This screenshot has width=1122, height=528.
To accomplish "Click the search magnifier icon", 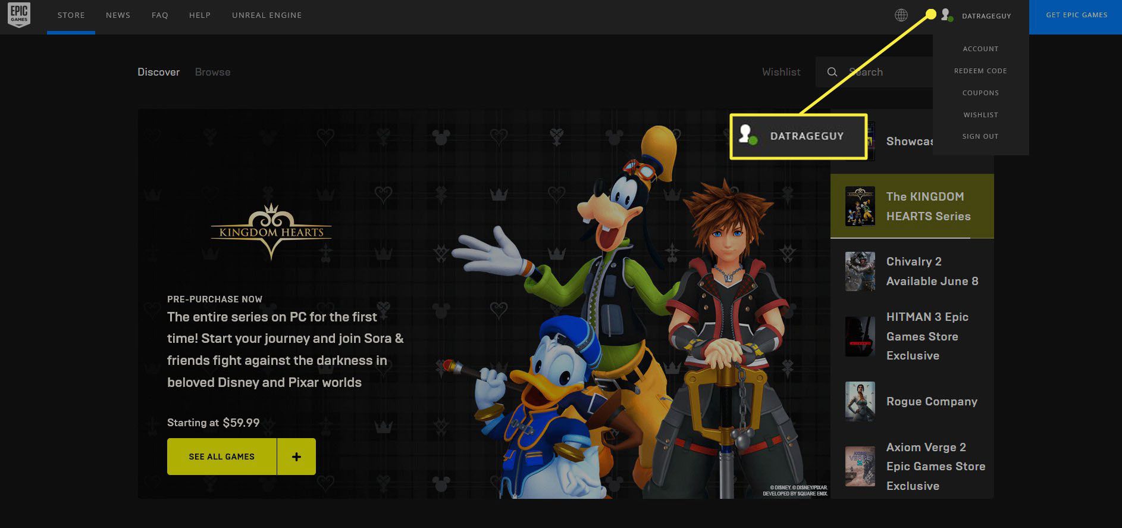I will (832, 72).
